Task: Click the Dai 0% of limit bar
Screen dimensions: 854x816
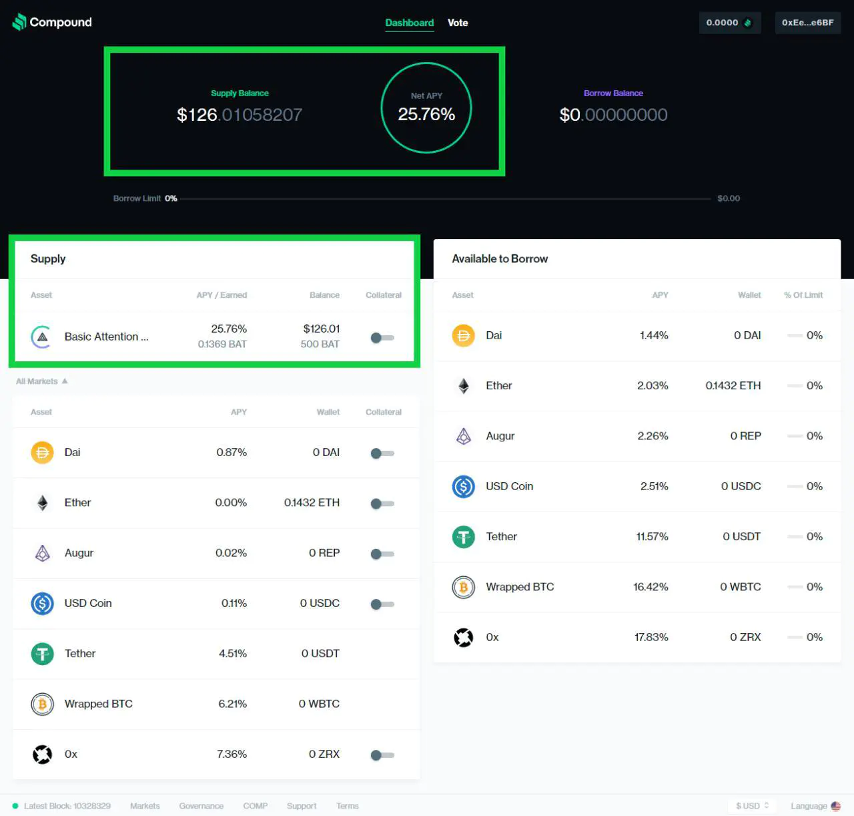Action: click(795, 335)
